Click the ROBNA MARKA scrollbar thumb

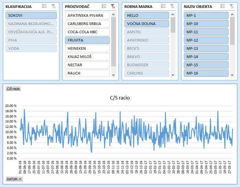[x=173, y=25]
